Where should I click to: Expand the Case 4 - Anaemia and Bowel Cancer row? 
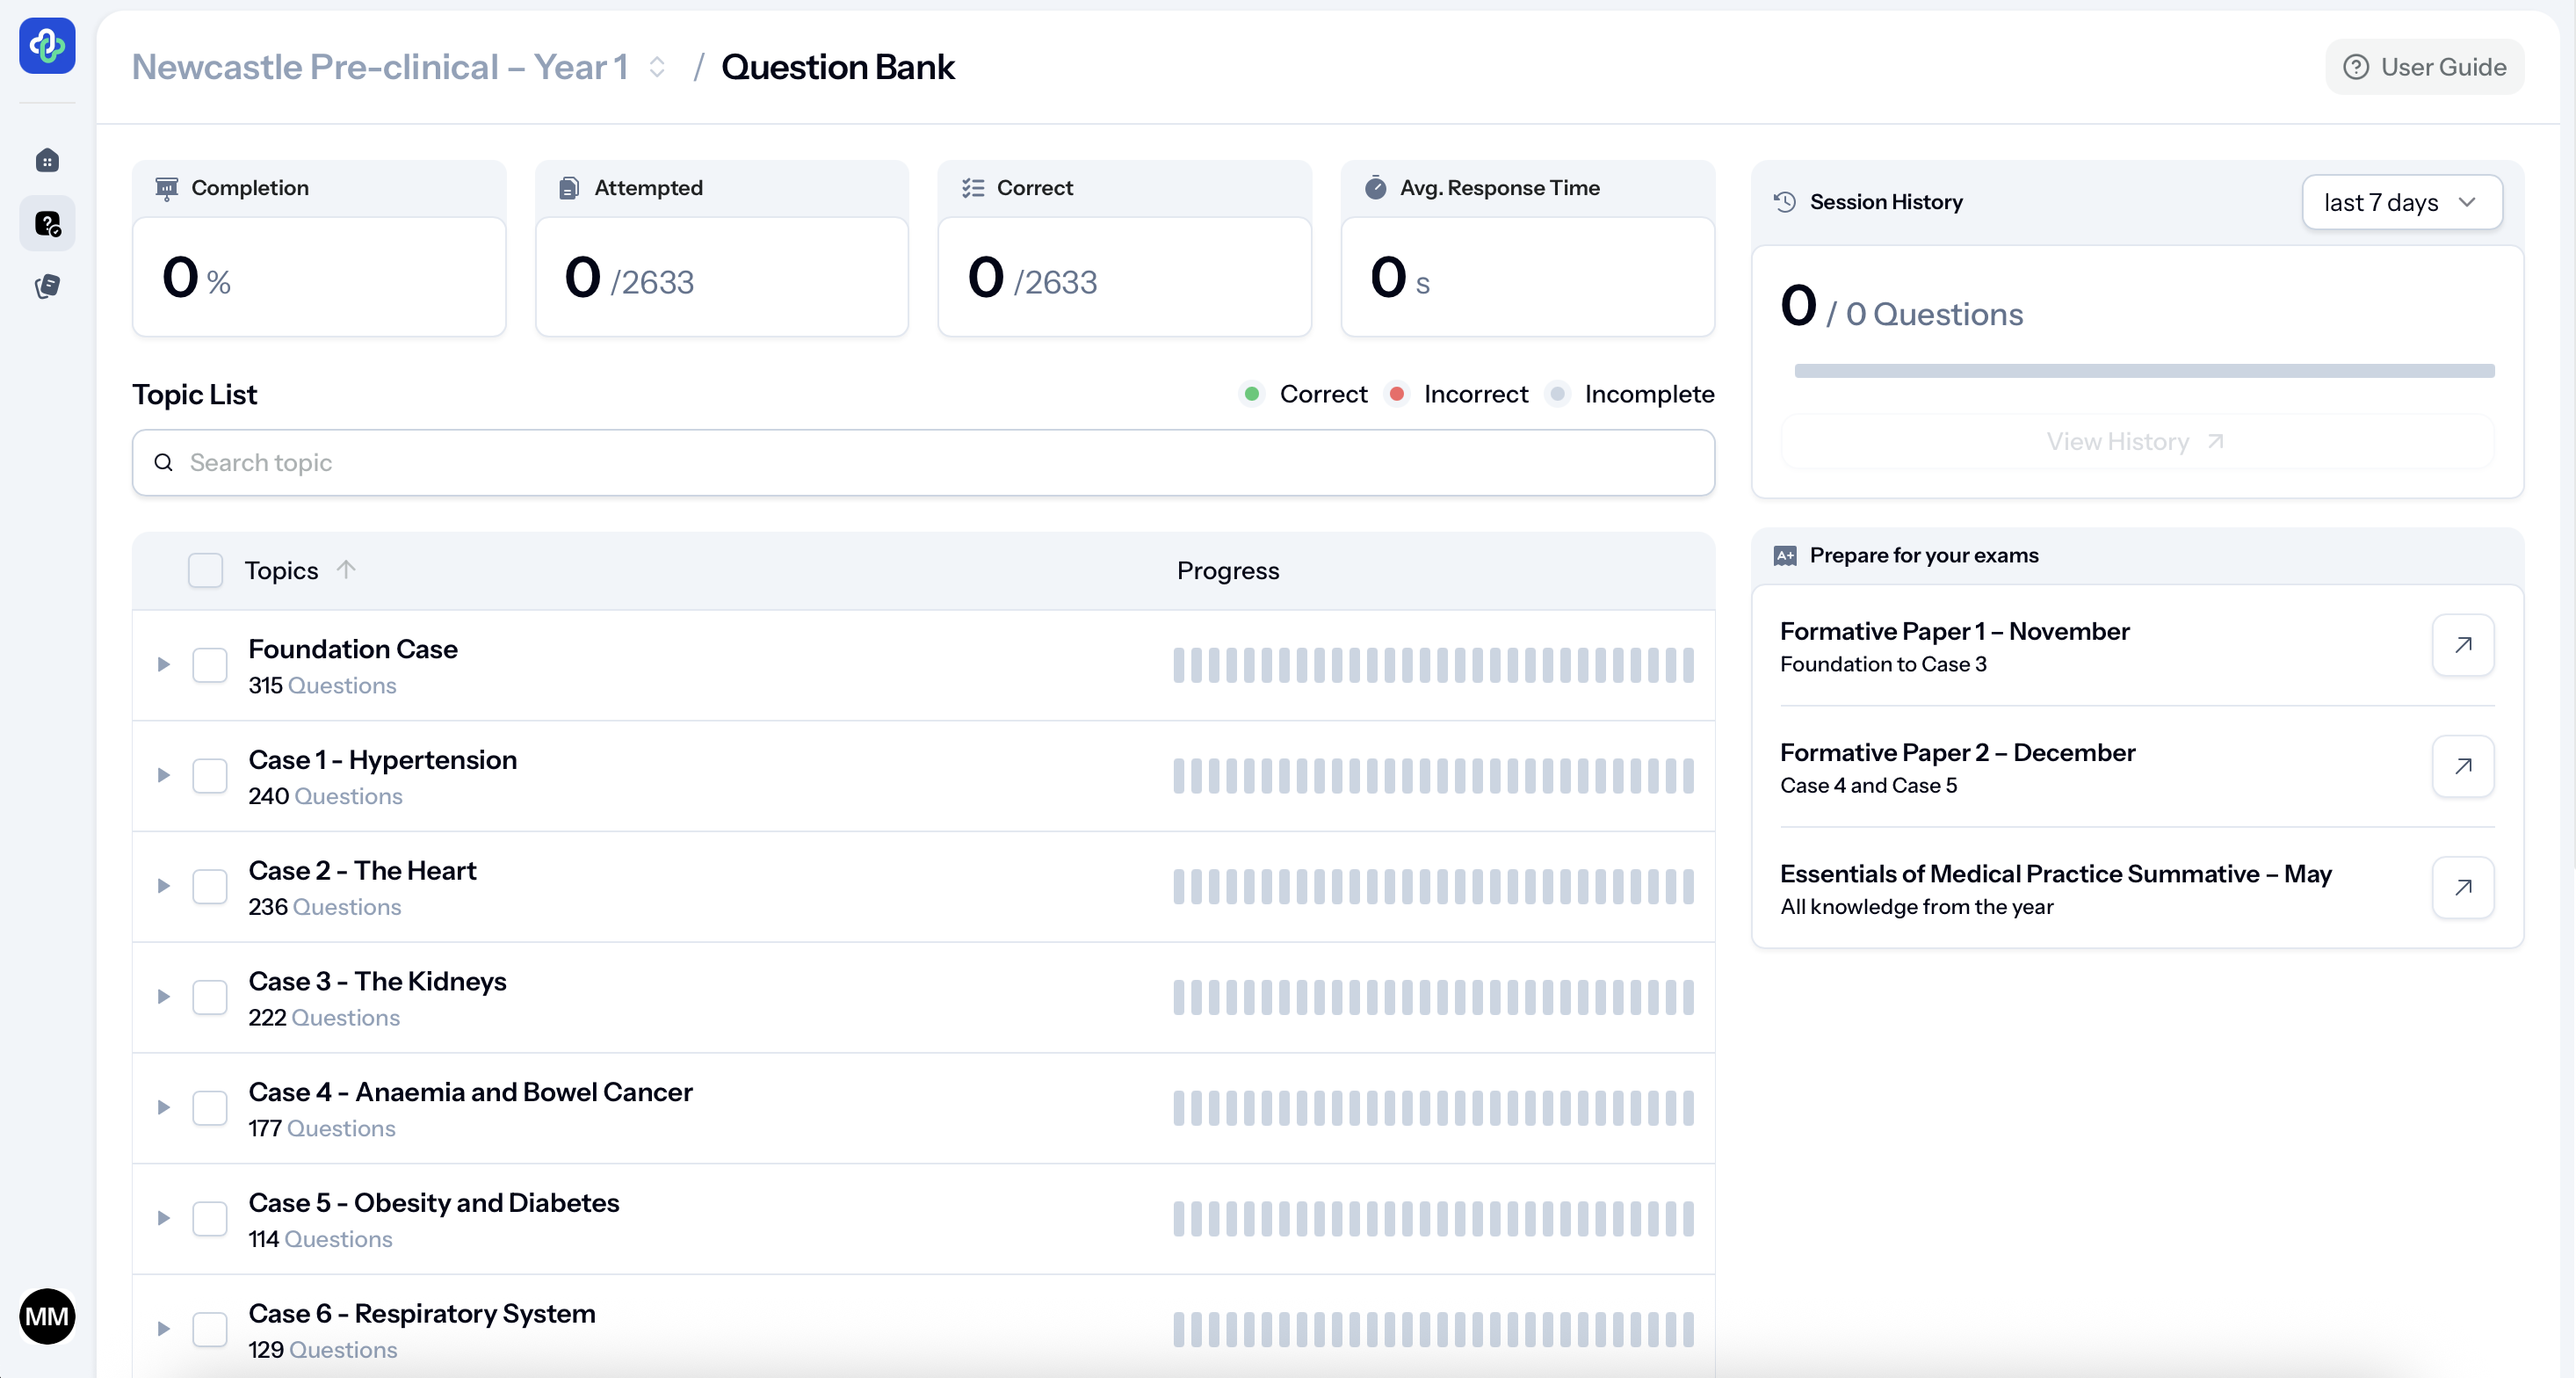(x=163, y=1107)
